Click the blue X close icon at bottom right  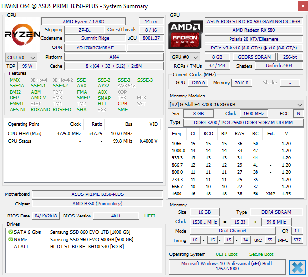click(x=297, y=267)
